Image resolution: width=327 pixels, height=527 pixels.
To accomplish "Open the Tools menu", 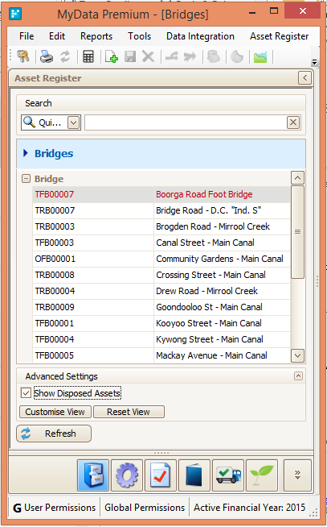I will point(139,36).
